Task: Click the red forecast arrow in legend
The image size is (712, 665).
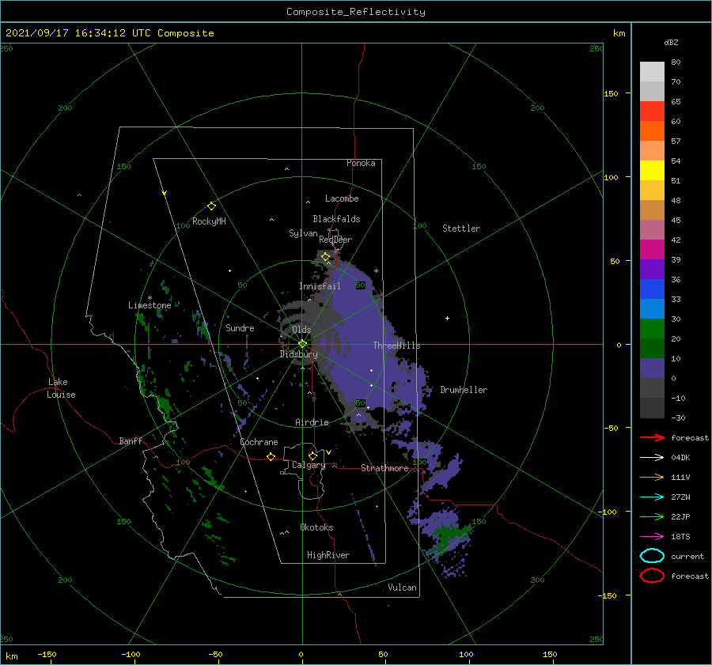Action: (x=652, y=437)
